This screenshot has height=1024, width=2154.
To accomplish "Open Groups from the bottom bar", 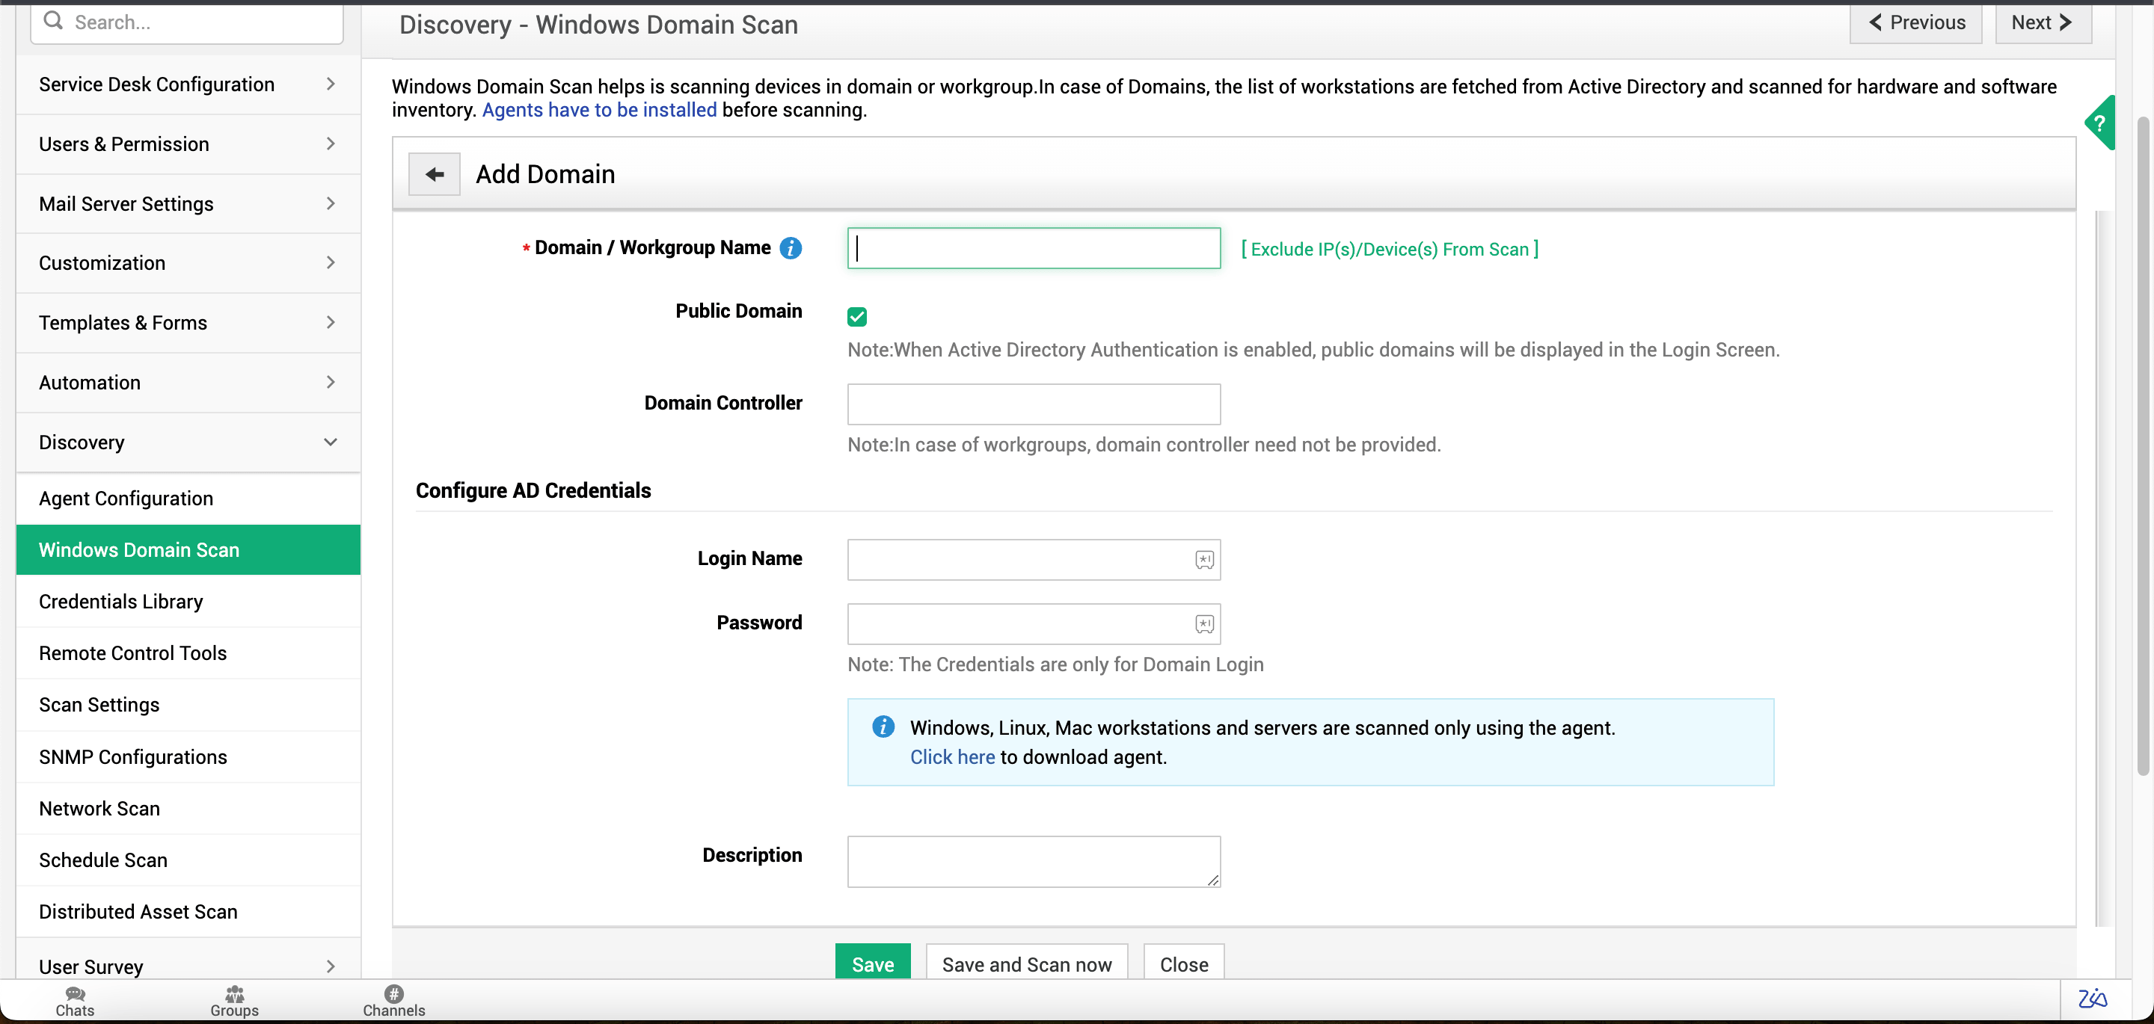I will pyautogui.click(x=234, y=1001).
